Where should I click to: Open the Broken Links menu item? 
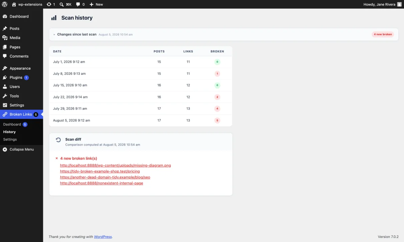click(22, 114)
